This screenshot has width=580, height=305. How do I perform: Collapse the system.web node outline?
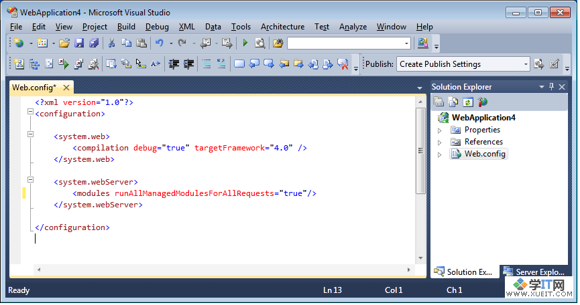[x=30, y=134]
